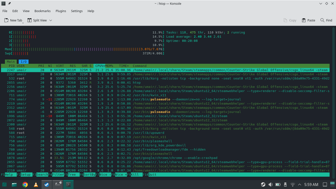The width and height of the screenshot is (336, 189).
Task: Click the Konsole window icon in title bar
Action: (3, 3)
